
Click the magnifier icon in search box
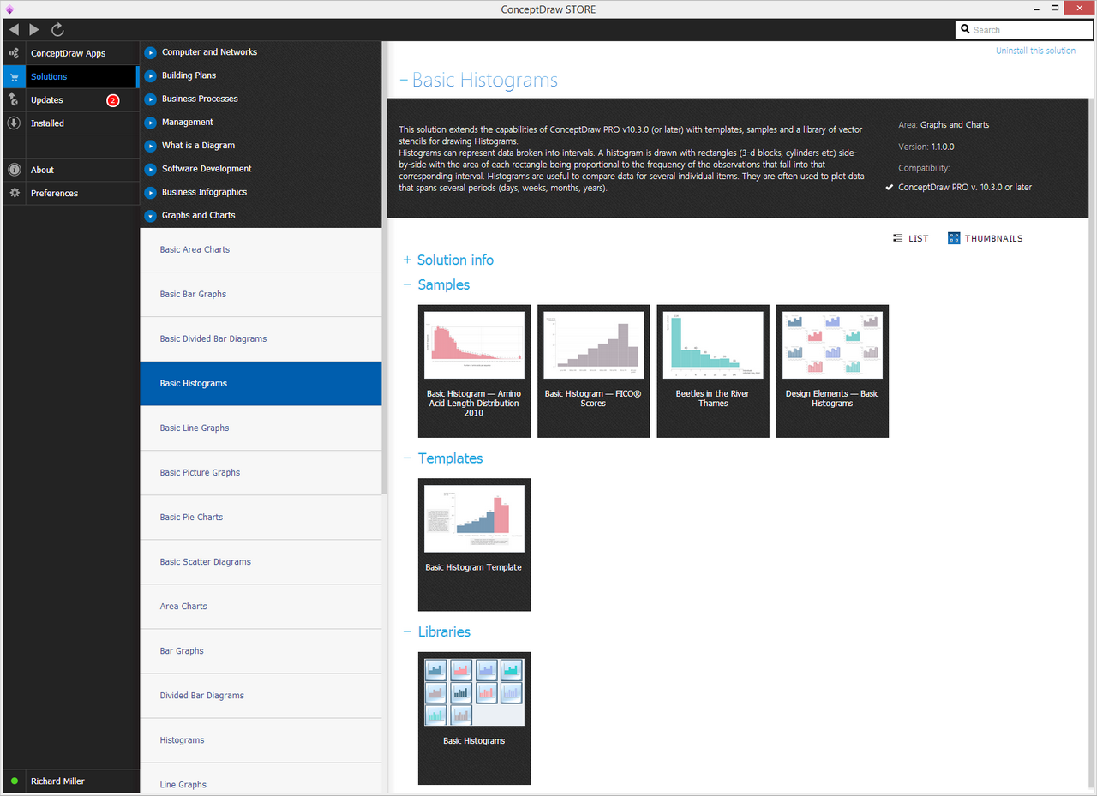[965, 30]
